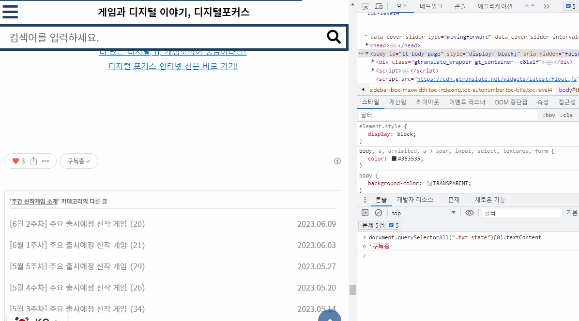Open the cdn.gtranslate.net float.js script link
This screenshot has height=321, width=579.
click(x=497, y=79)
